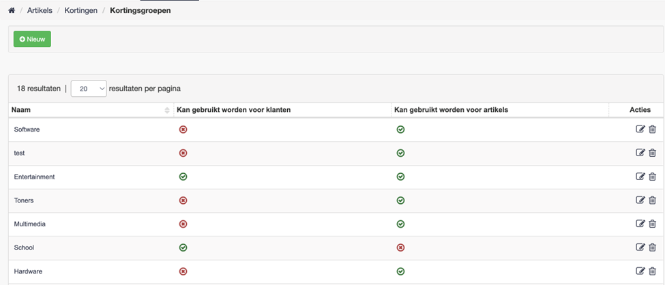Click green klanten check for Entertainment

pos(183,177)
